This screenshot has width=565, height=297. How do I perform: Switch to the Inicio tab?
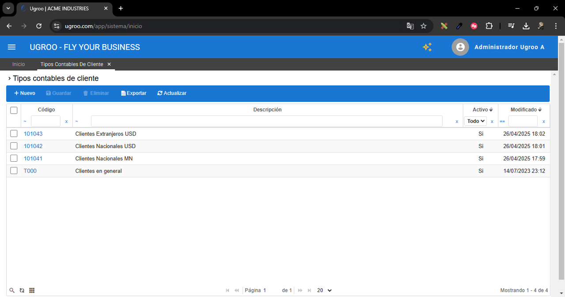19,64
